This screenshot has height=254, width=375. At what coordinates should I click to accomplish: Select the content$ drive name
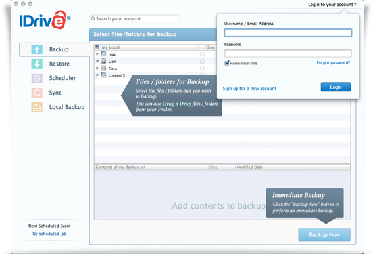(116, 75)
